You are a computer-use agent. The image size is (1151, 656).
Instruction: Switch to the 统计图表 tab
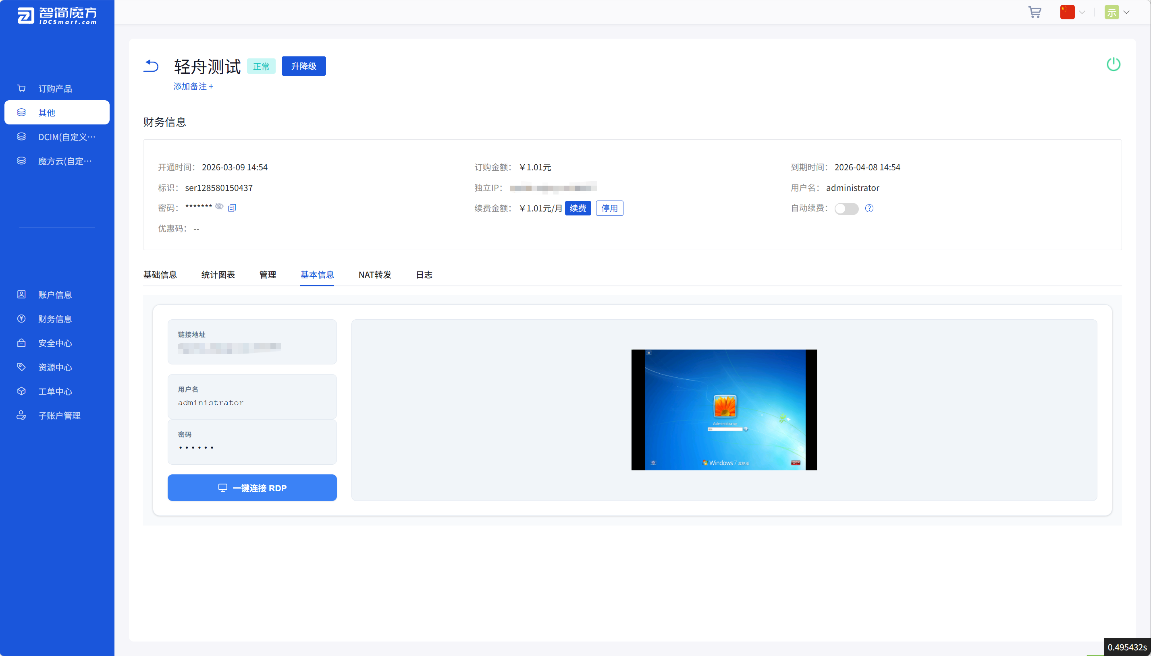218,274
